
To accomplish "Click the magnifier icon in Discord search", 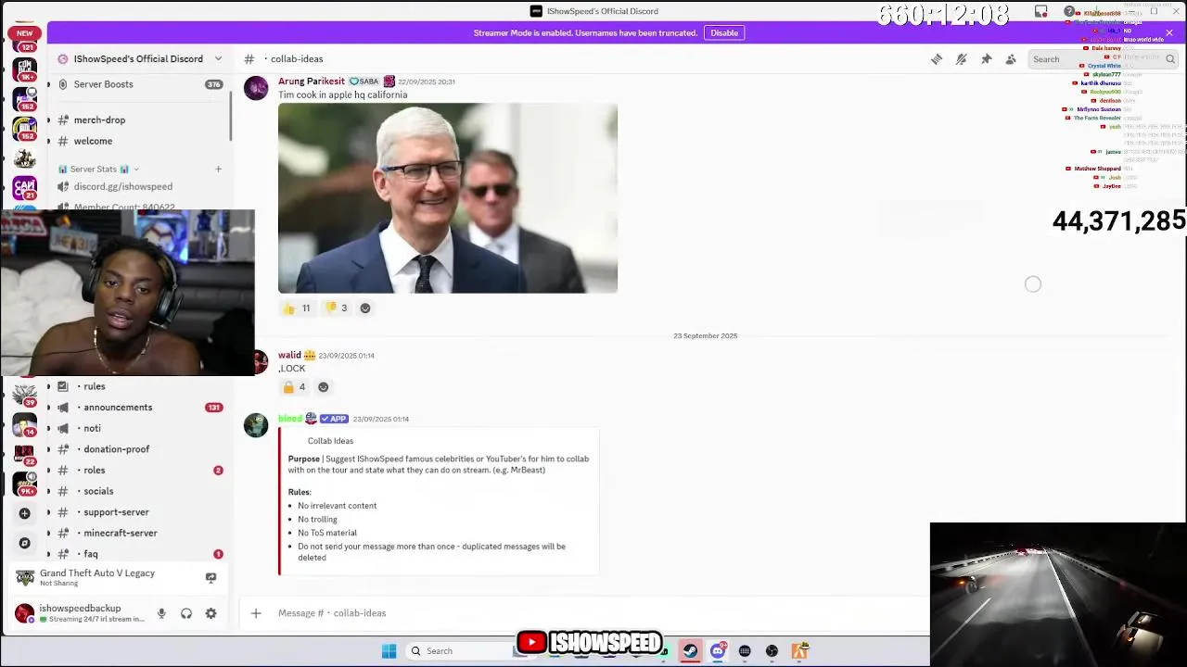I will coord(1170,59).
